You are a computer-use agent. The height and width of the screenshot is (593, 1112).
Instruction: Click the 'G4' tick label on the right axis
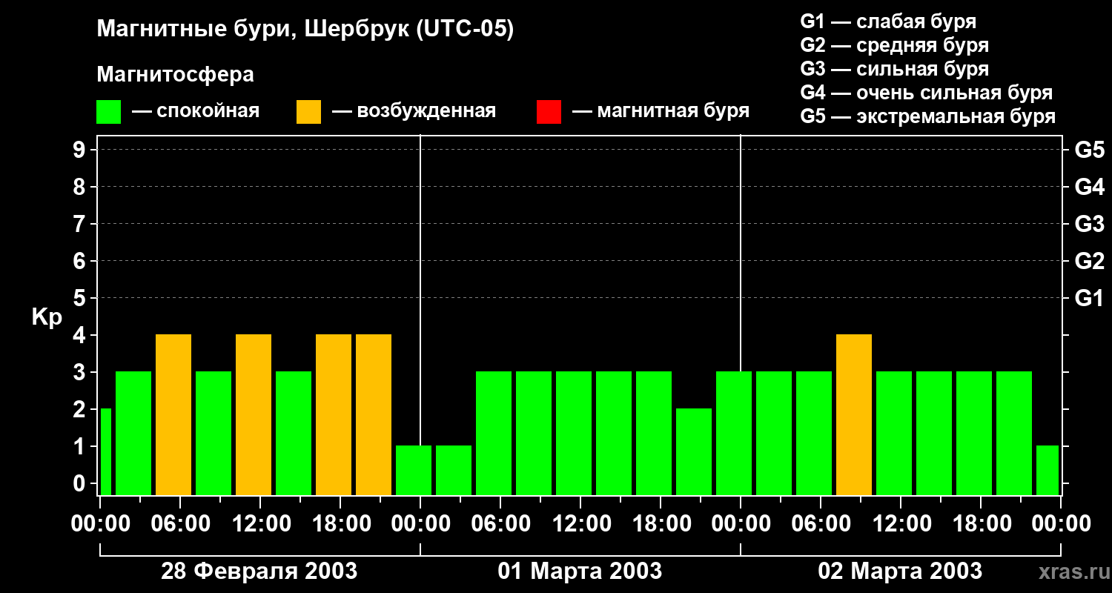tap(1089, 188)
